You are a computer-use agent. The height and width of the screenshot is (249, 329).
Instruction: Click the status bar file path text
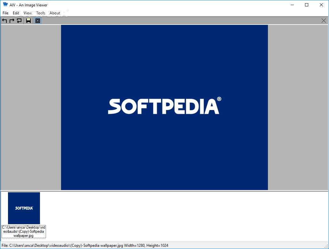pyautogui.click(x=85, y=245)
